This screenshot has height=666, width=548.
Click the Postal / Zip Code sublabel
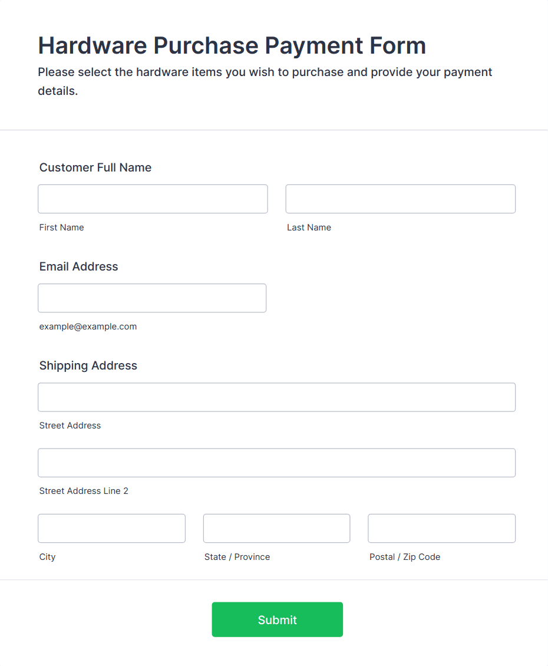[x=405, y=557]
